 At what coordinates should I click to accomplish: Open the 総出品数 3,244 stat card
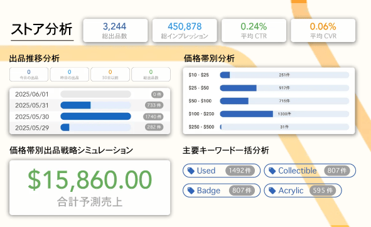116,31
